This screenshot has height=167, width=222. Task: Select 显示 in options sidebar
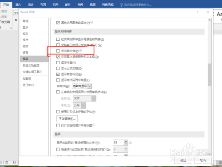34,27
